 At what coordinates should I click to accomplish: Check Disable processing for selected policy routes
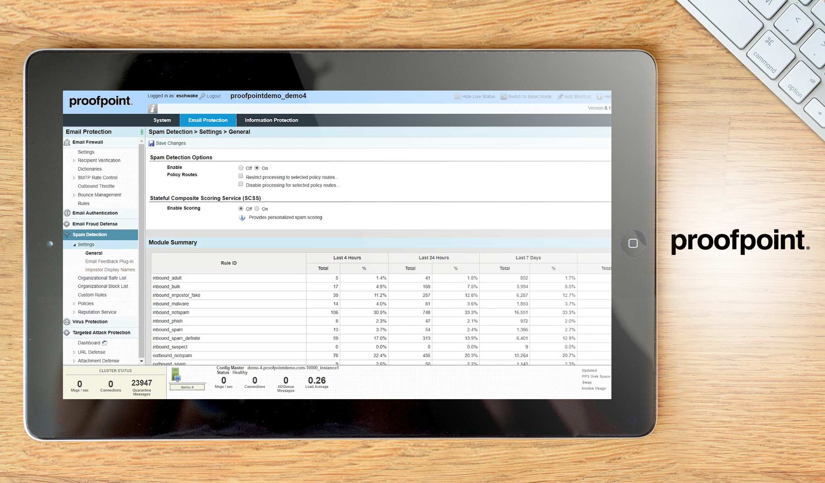click(x=241, y=184)
